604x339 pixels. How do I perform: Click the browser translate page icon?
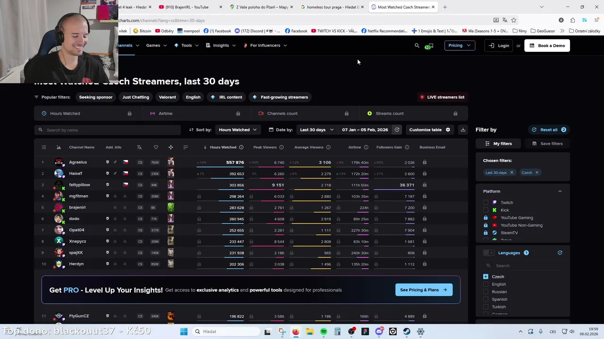505,20
